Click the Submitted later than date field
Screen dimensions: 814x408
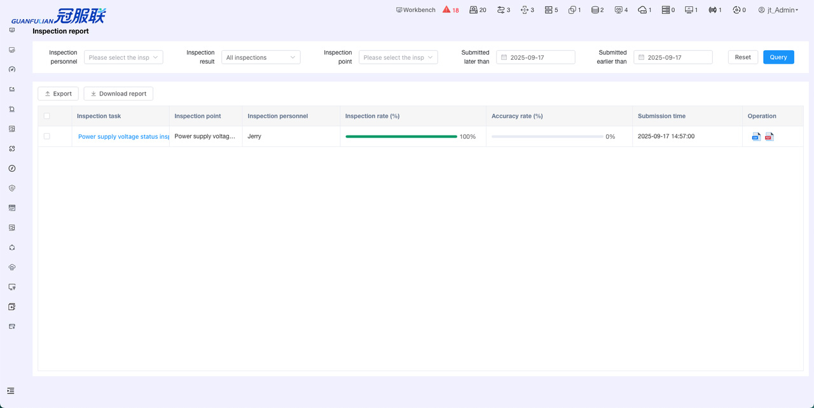coord(535,57)
